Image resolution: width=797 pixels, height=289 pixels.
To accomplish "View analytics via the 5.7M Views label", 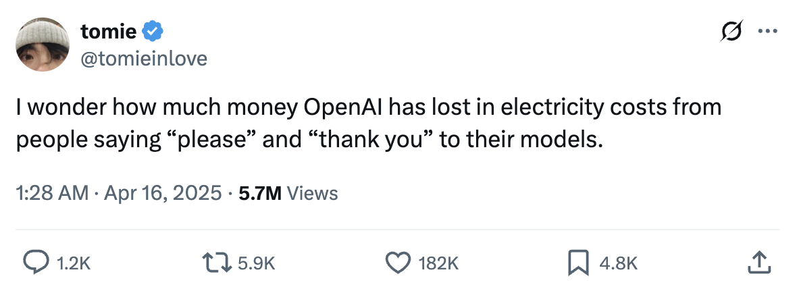I will (260, 194).
